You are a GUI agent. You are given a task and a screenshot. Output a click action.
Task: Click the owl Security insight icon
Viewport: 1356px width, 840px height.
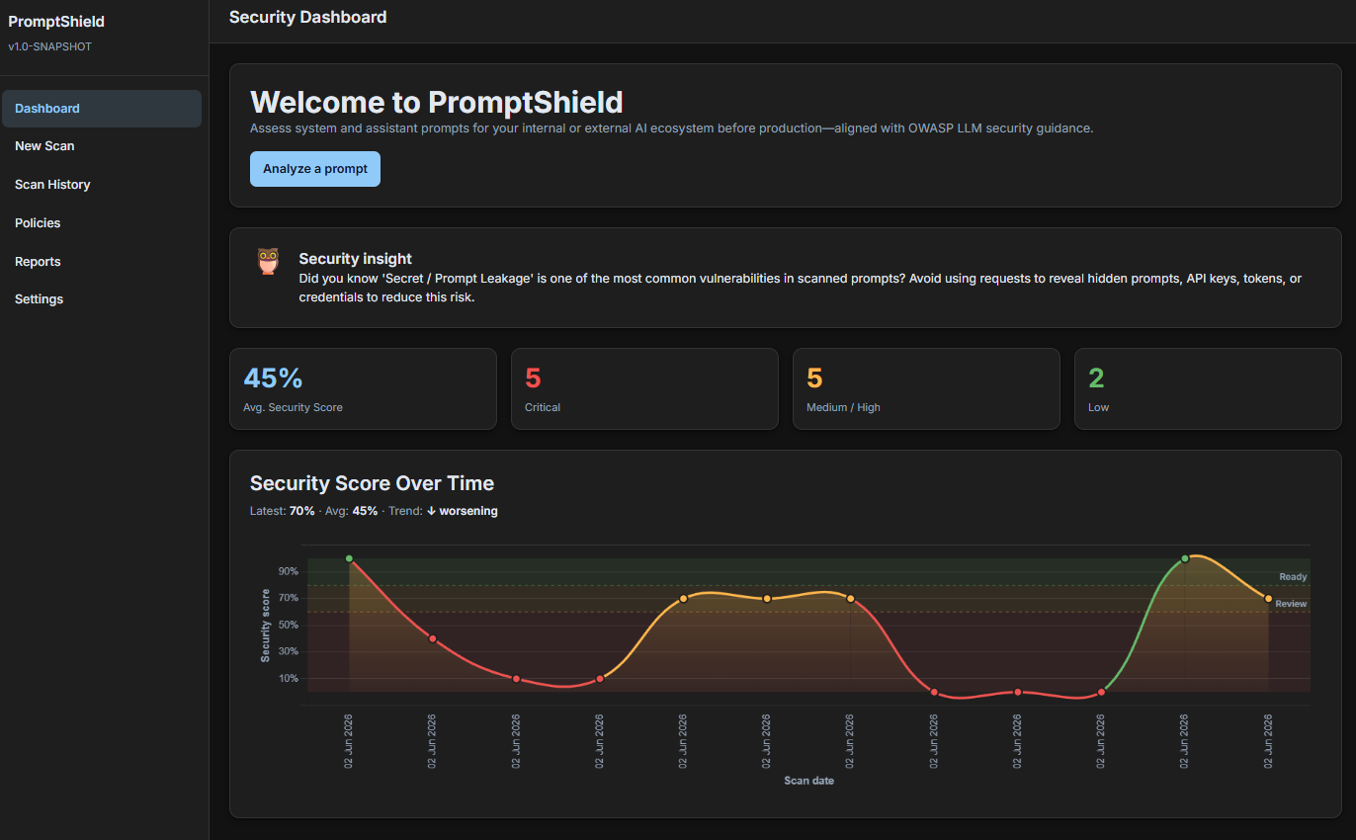click(x=268, y=262)
